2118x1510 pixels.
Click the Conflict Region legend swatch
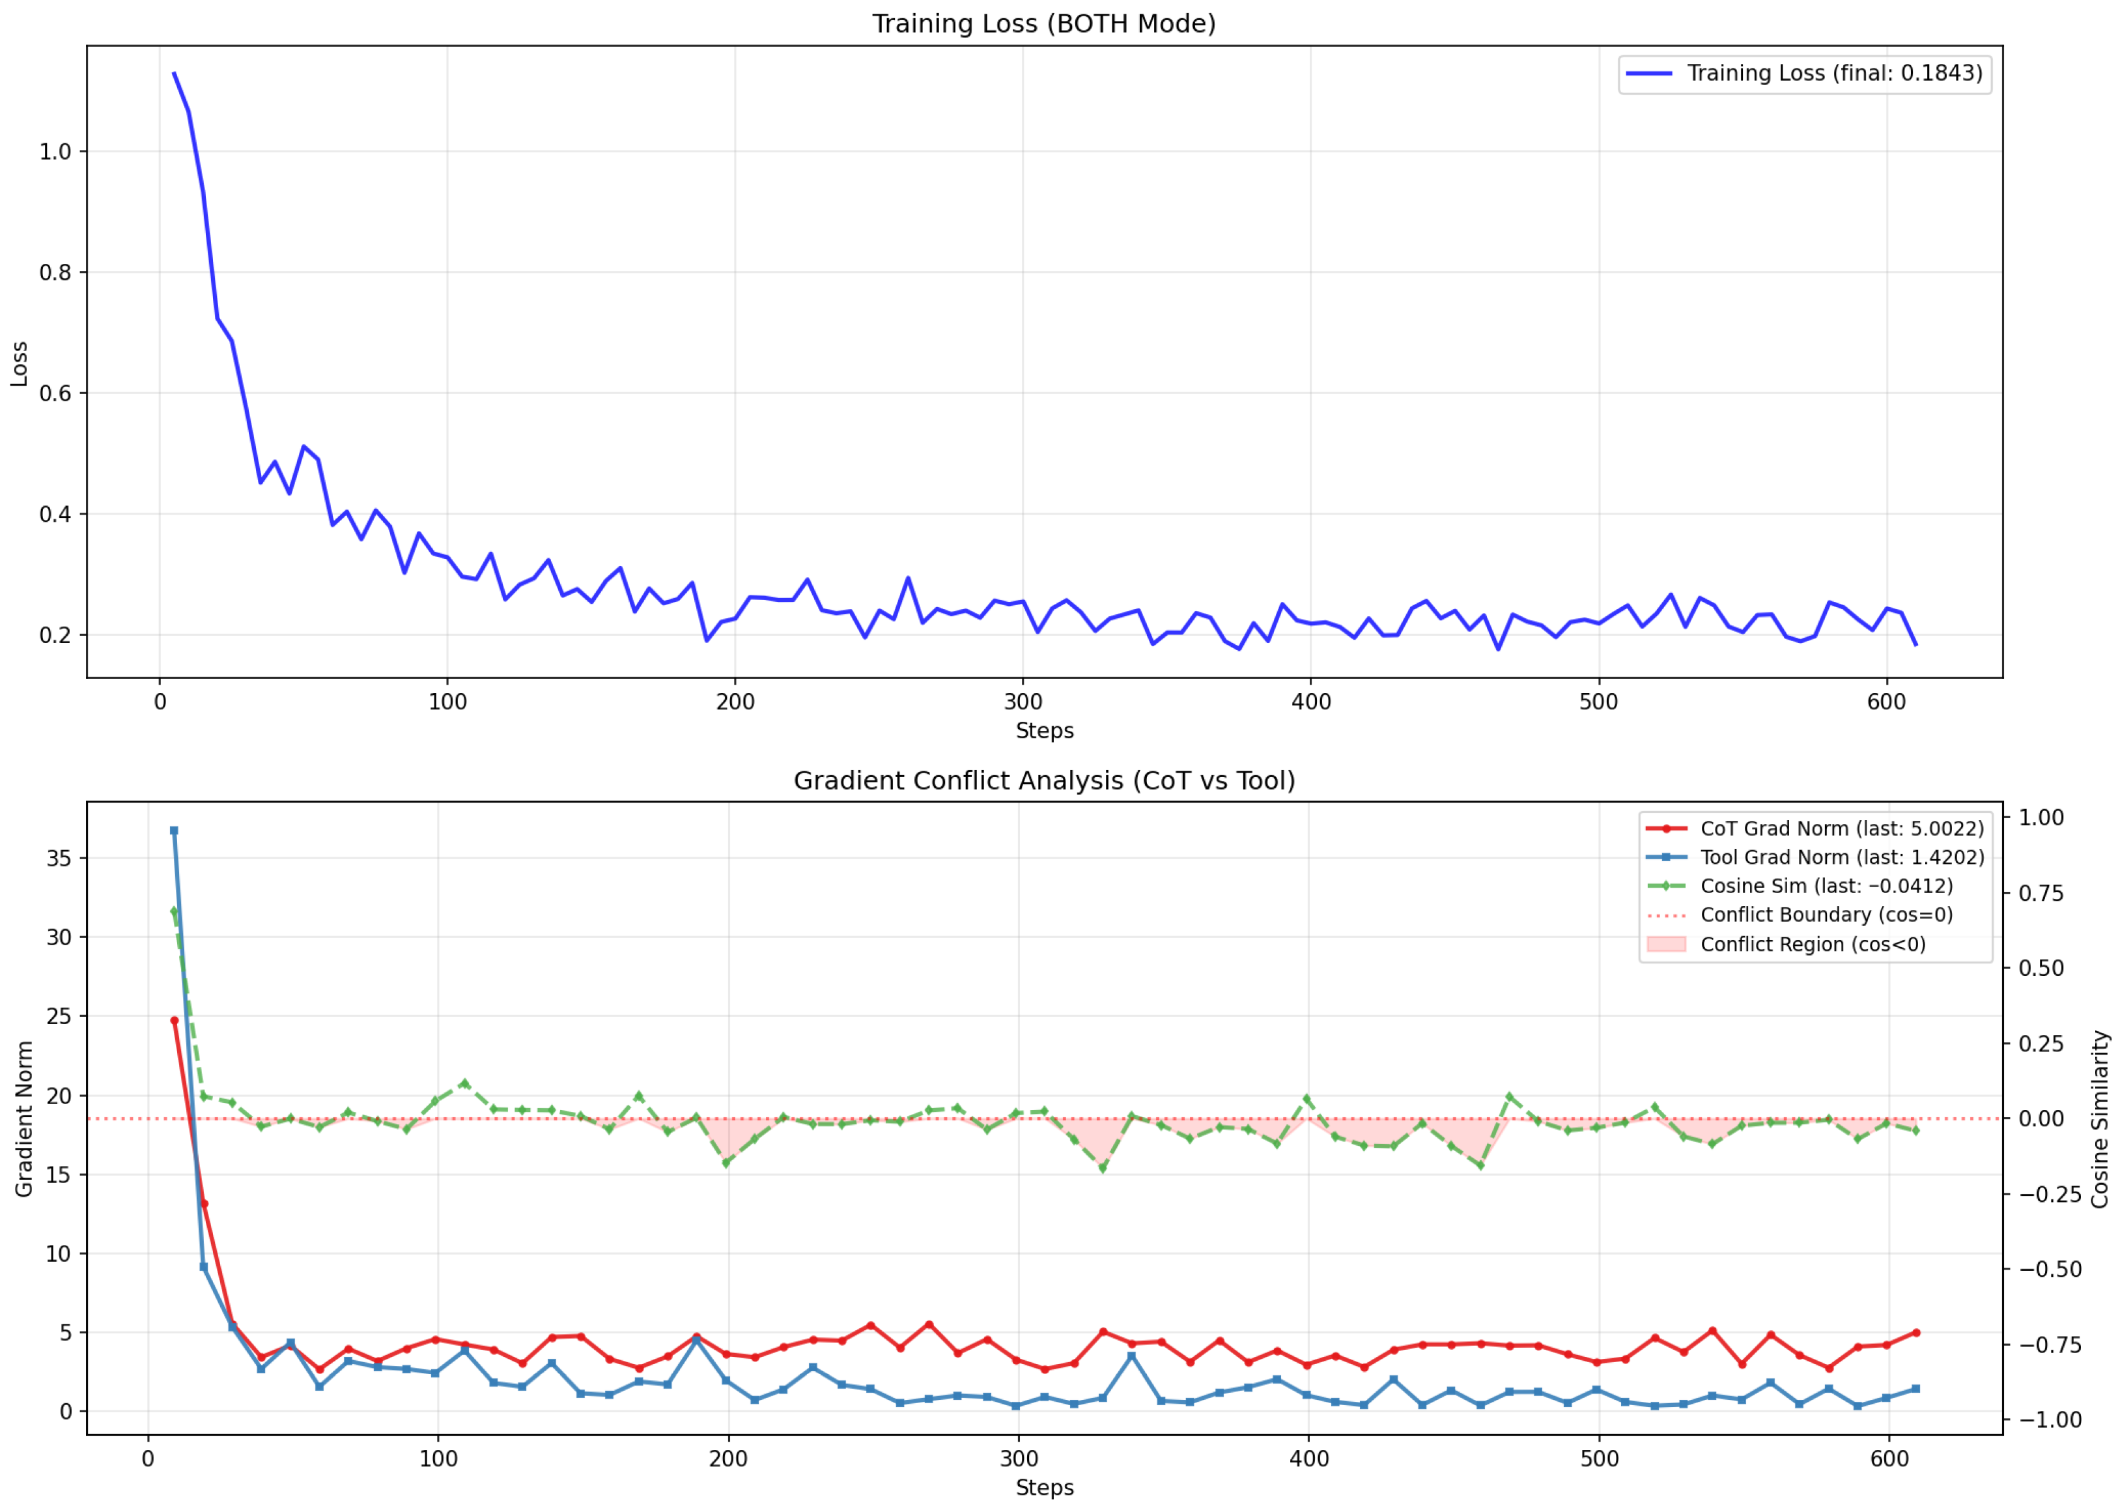1667,944
